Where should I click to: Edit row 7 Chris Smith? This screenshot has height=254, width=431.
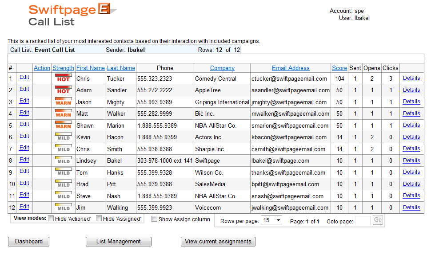click(x=24, y=148)
